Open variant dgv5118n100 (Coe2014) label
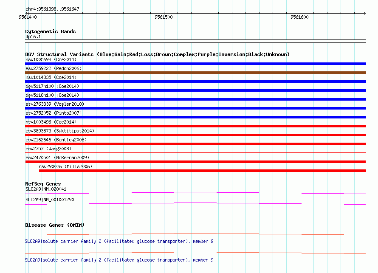The image size is (378, 273). click(52, 95)
